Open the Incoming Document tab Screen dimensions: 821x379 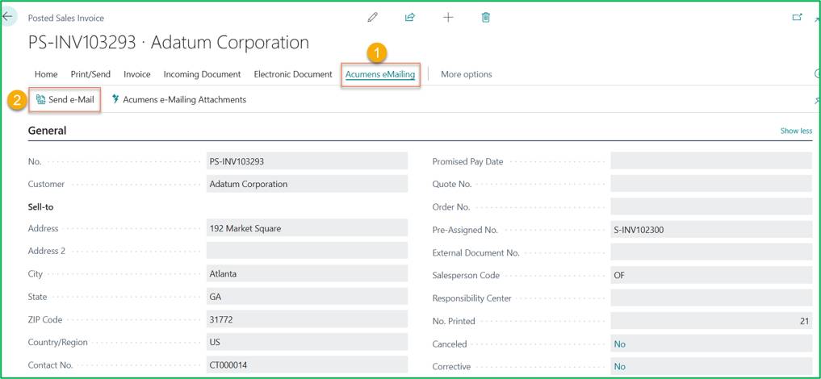click(202, 74)
